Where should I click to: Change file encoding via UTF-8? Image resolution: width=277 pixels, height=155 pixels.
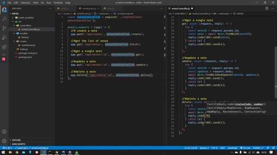[214, 148]
